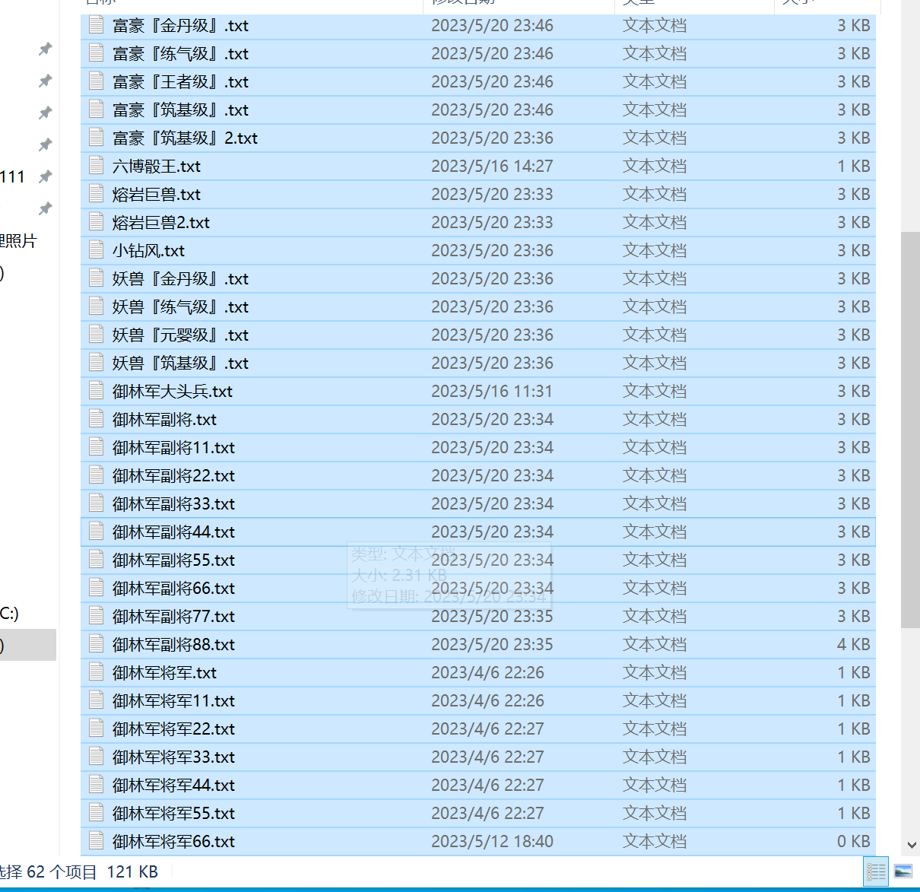Screen dimensions: 920x892
Task: Select the file name 熔岩巨兽2.txt
Action: click(x=161, y=222)
